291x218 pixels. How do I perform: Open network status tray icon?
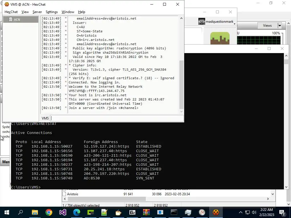[x=248, y=212]
